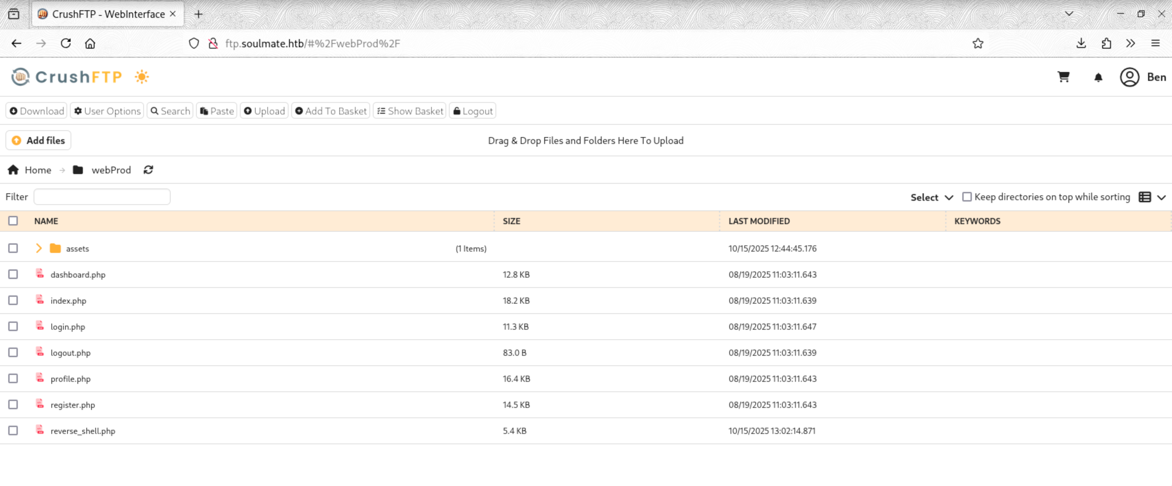This screenshot has height=486, width=1172.
Task: Open the Select dropdown
Action: point(931,197)
